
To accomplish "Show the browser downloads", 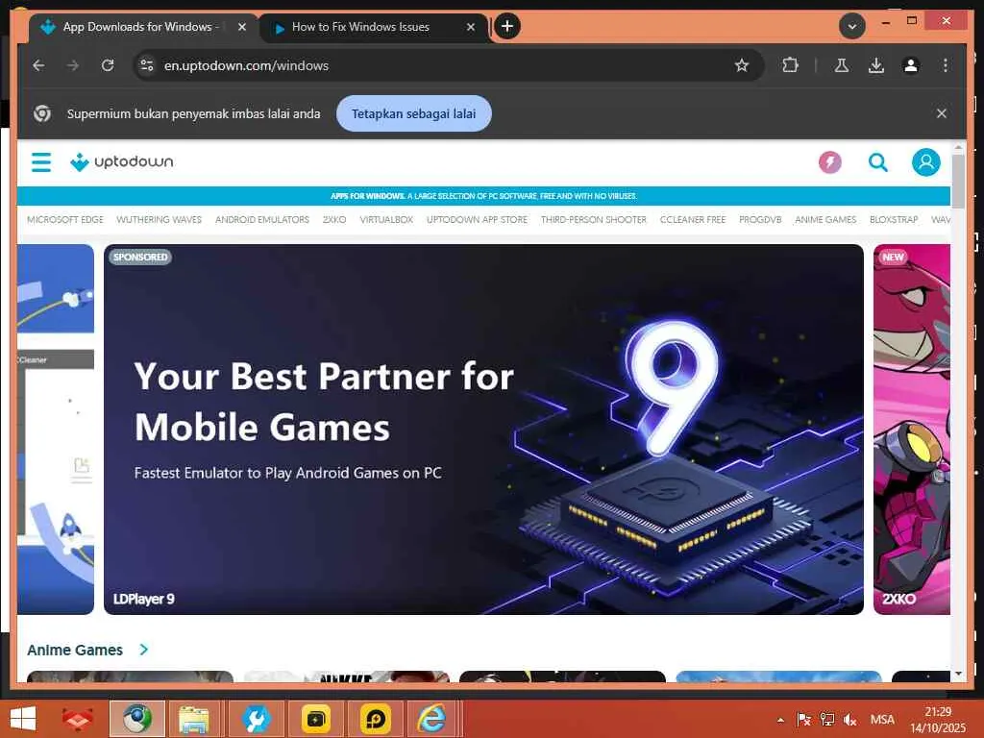I will [876, 65].
